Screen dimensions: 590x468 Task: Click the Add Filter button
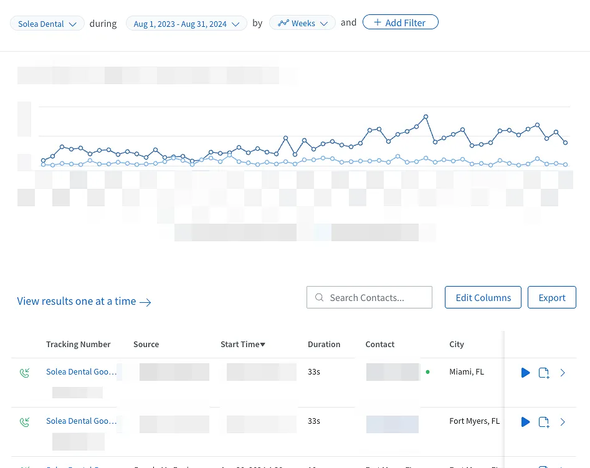pos(400,22)
